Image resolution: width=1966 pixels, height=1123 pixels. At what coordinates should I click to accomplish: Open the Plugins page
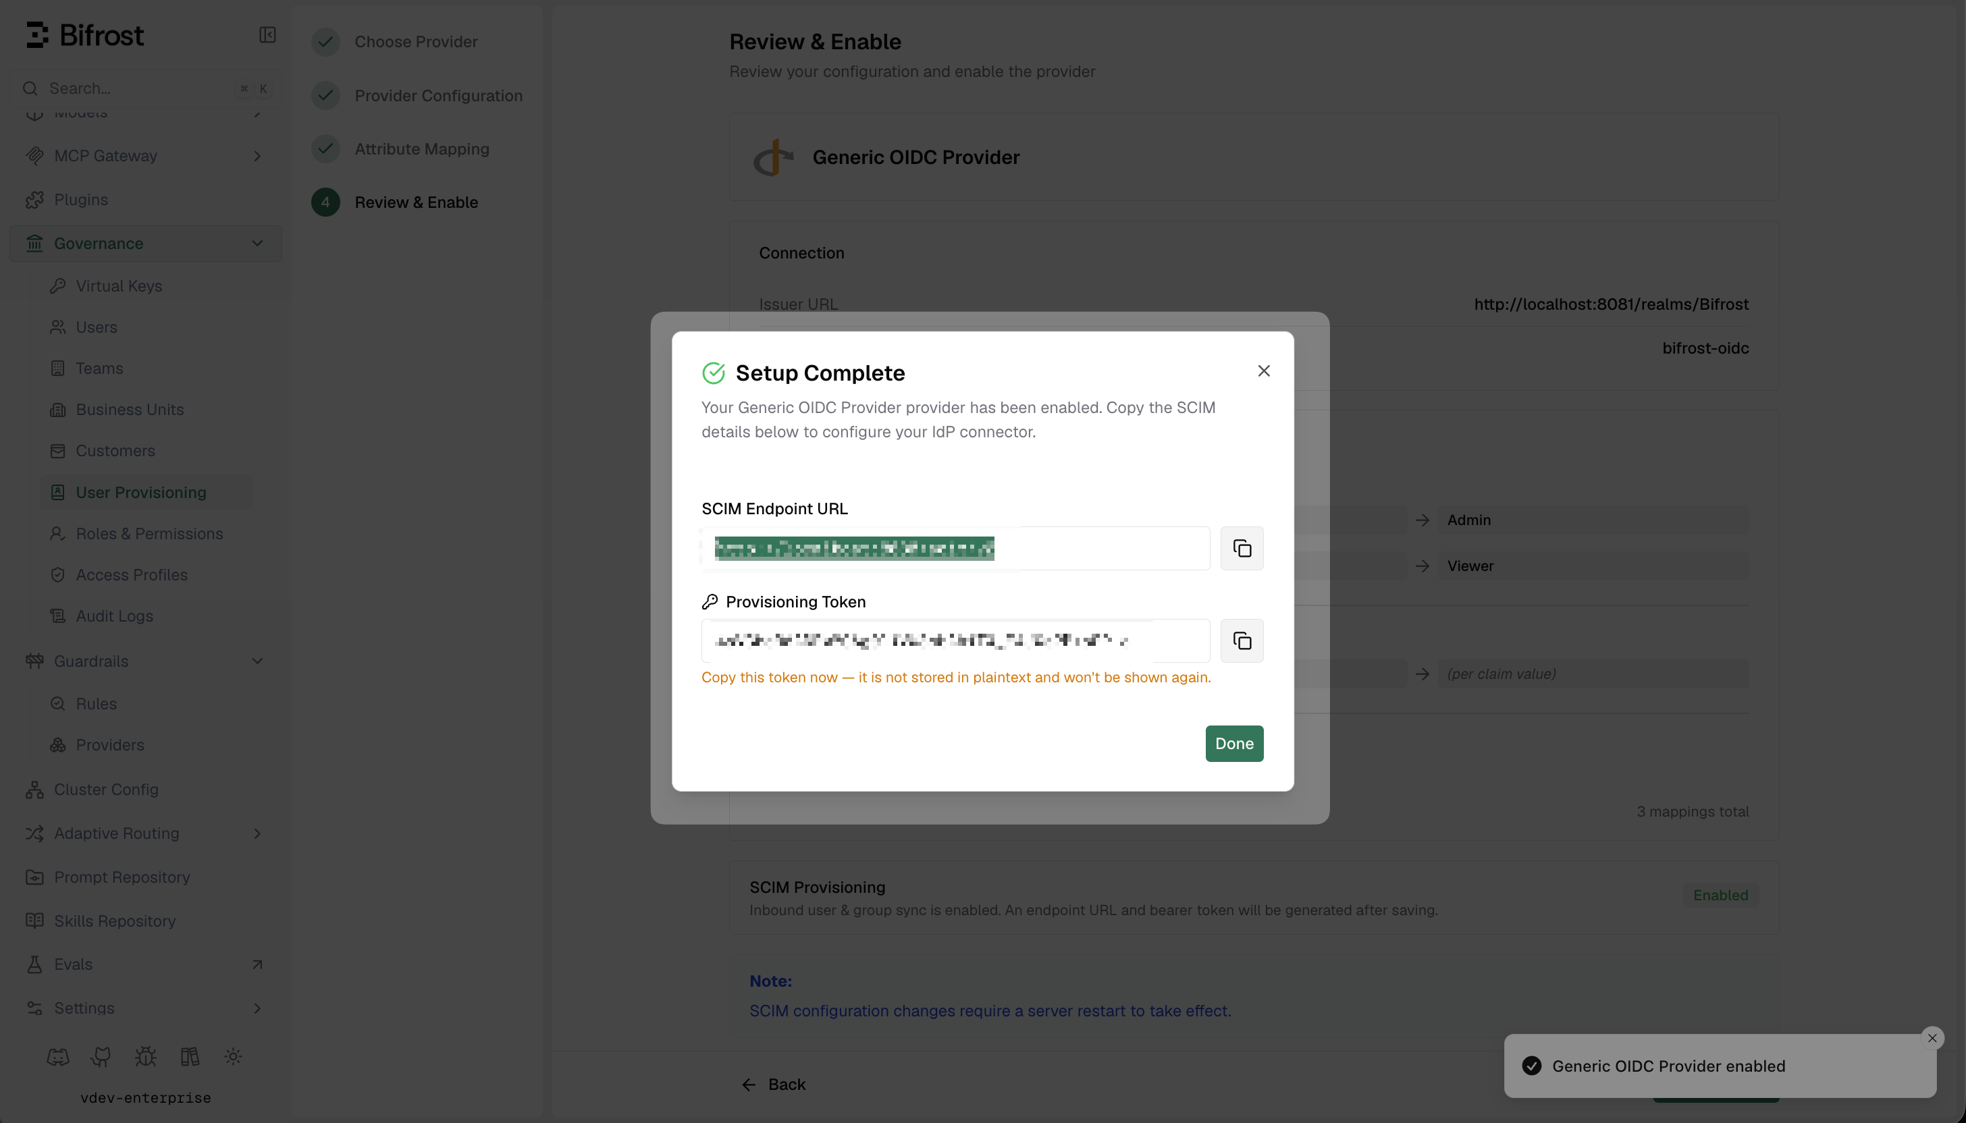145,200
